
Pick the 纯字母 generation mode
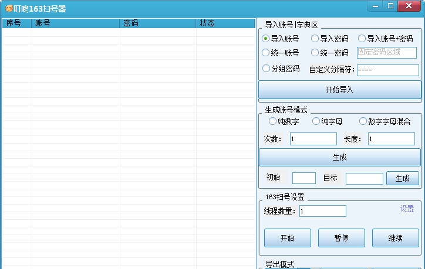click(316, 121)
